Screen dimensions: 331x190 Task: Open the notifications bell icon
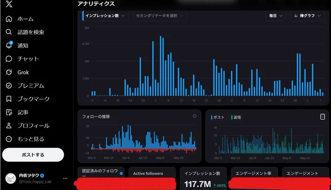tap(9, 45)
